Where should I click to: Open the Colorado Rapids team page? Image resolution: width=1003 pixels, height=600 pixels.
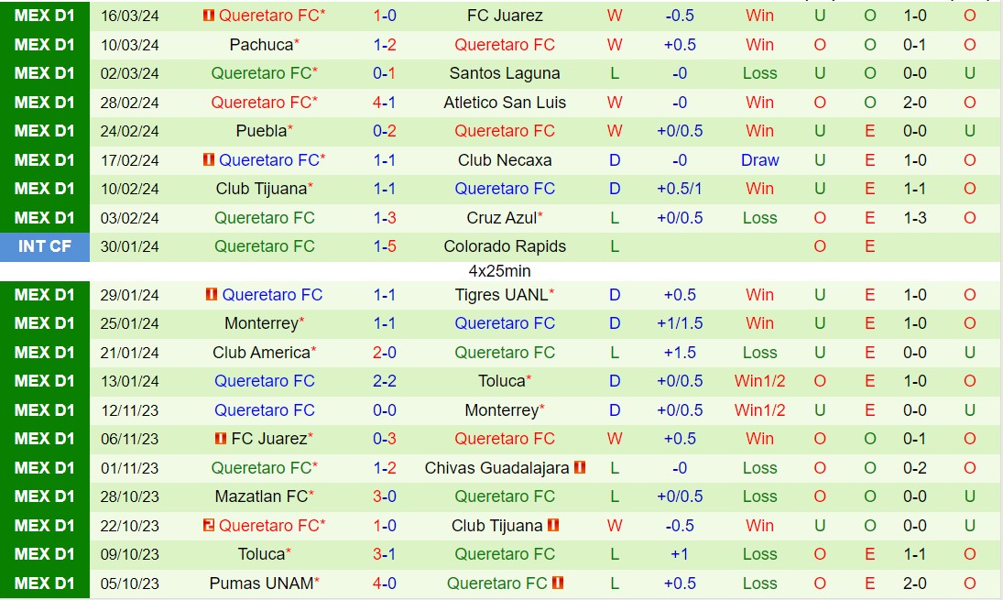point(505,246)
